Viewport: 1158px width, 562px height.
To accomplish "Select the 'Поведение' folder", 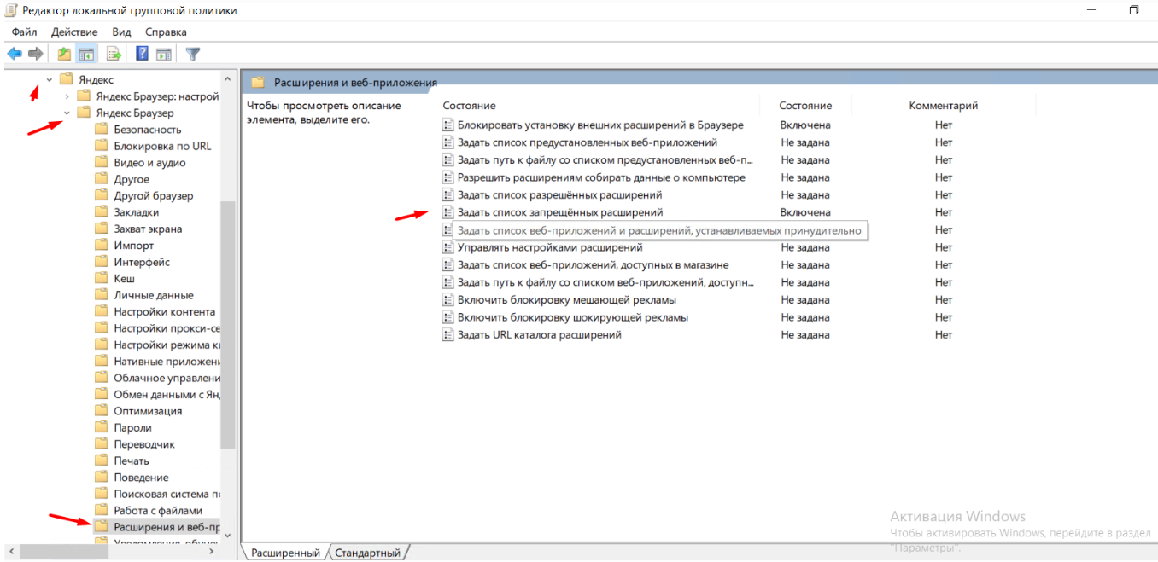I will coord(141,478).
